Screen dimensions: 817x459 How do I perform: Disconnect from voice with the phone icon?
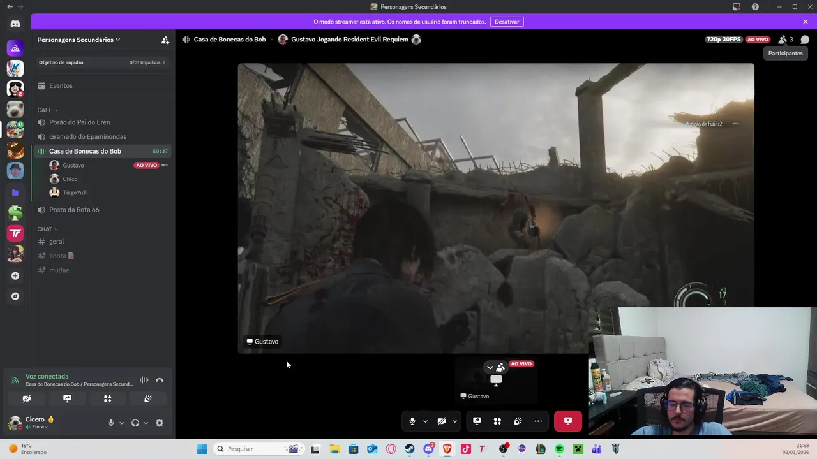(x=160, y=380)
